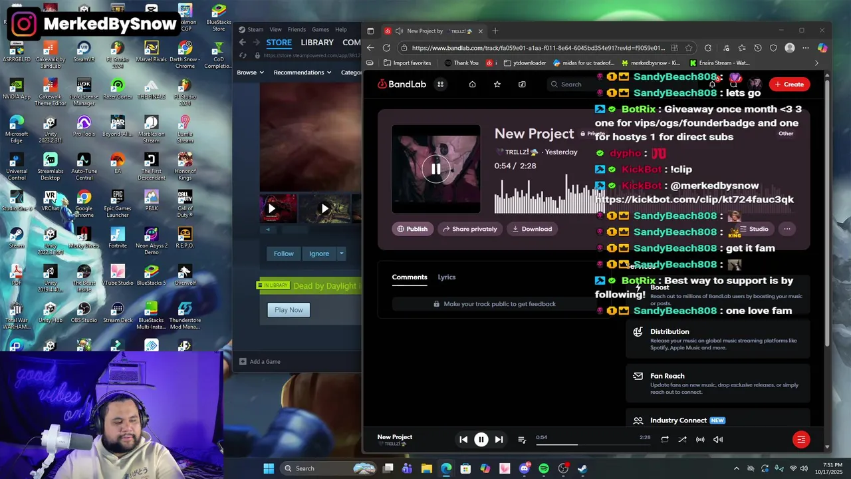The width and height of the screenshot is (851, 479).
Task: Click the broadcast icon in the player bar
Action: [700, 439]
